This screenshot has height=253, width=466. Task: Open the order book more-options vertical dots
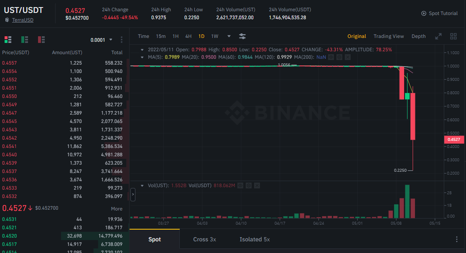point(121,40)
